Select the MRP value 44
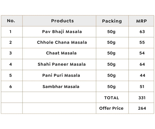Viewport: 155px width, 129px height. click(142, 75)
